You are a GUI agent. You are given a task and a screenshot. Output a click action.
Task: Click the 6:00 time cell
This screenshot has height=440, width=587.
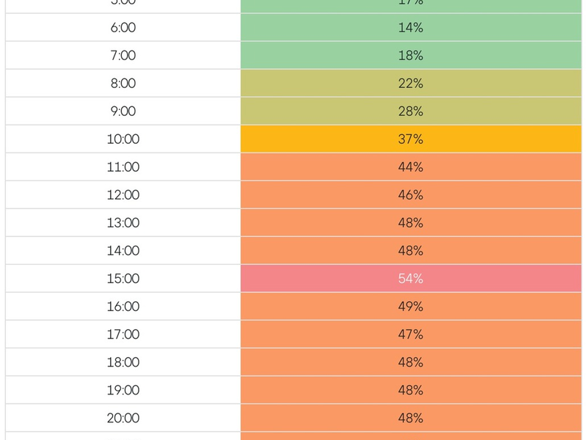123,28
